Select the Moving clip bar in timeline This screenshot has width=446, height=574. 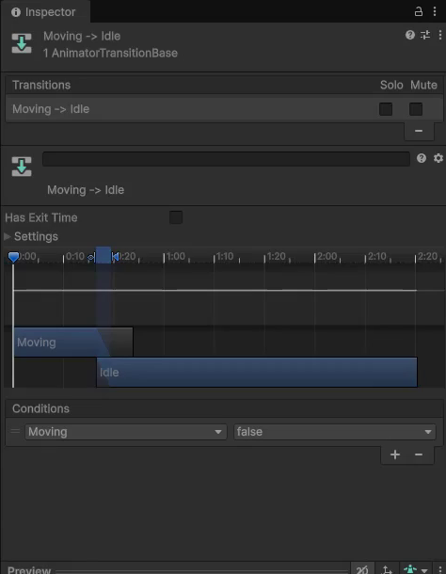[73, 343]
